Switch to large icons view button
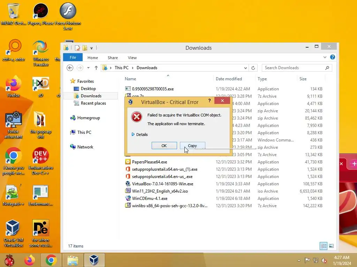 [331, 246]
